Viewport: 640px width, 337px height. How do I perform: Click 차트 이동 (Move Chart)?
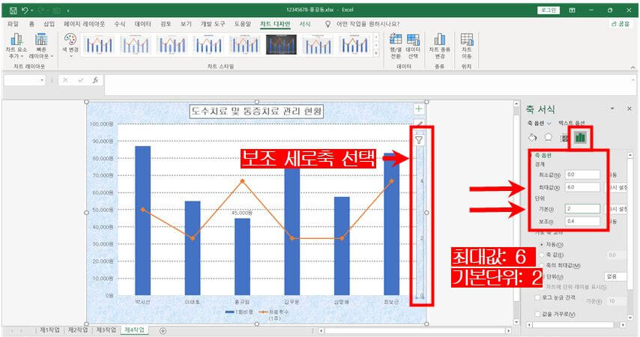pos(467,46)
